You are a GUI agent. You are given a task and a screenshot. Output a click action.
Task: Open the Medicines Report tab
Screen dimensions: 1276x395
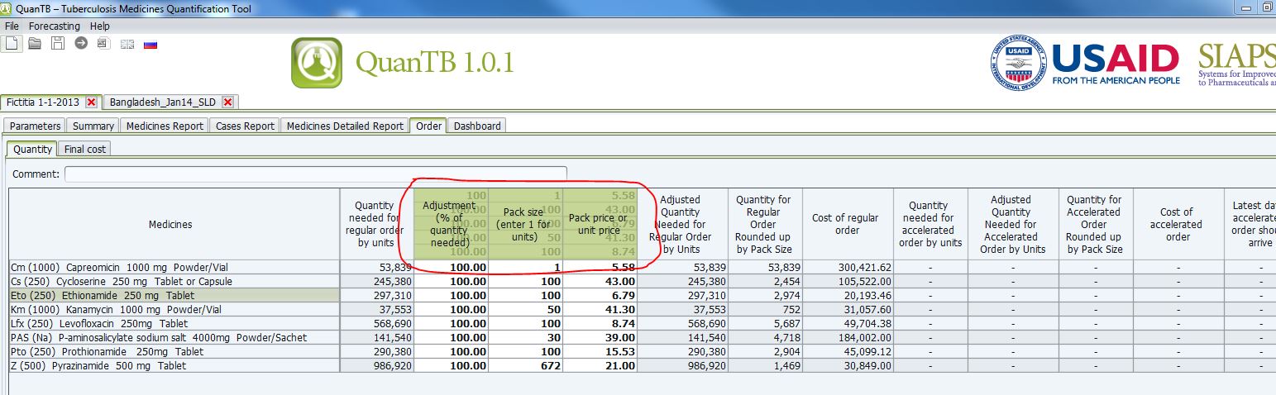pos(165,126)
